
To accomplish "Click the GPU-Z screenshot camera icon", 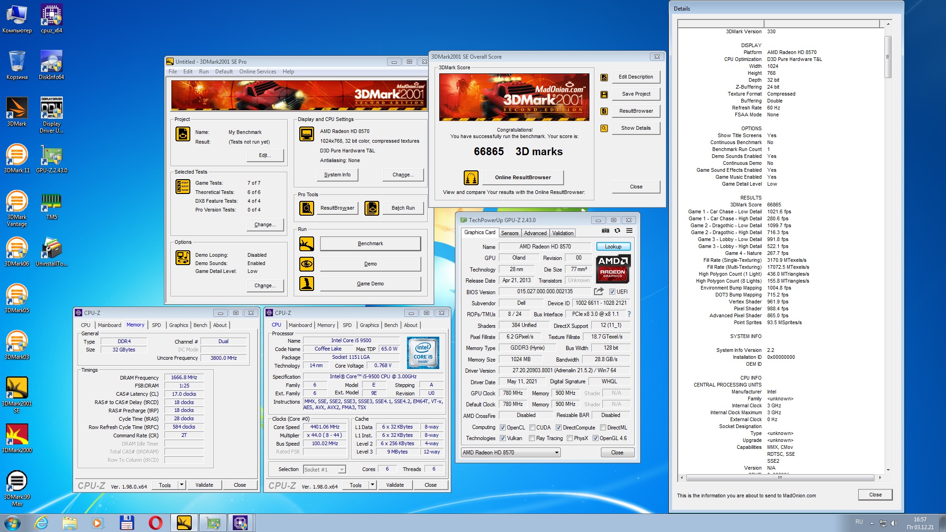I will [x=606, y=230].
